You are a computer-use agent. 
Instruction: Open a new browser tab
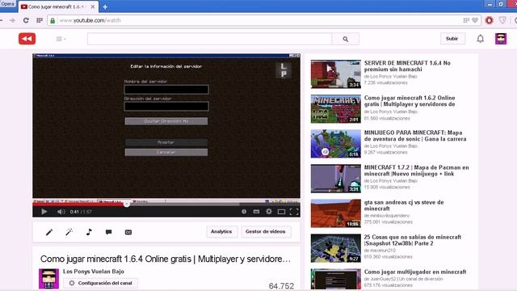pos(105,6)
